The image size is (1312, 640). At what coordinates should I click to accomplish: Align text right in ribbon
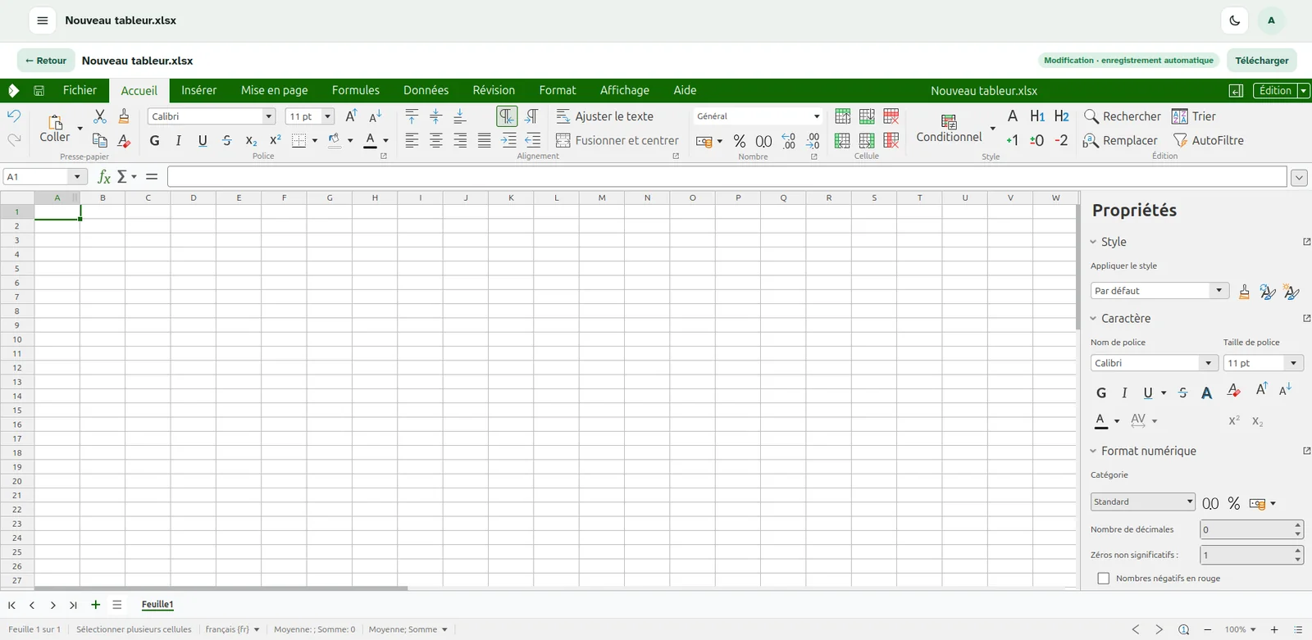(460, 140)
